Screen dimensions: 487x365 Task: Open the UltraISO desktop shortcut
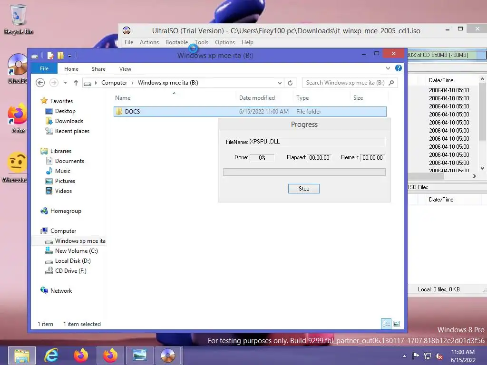tap(18, 68)
